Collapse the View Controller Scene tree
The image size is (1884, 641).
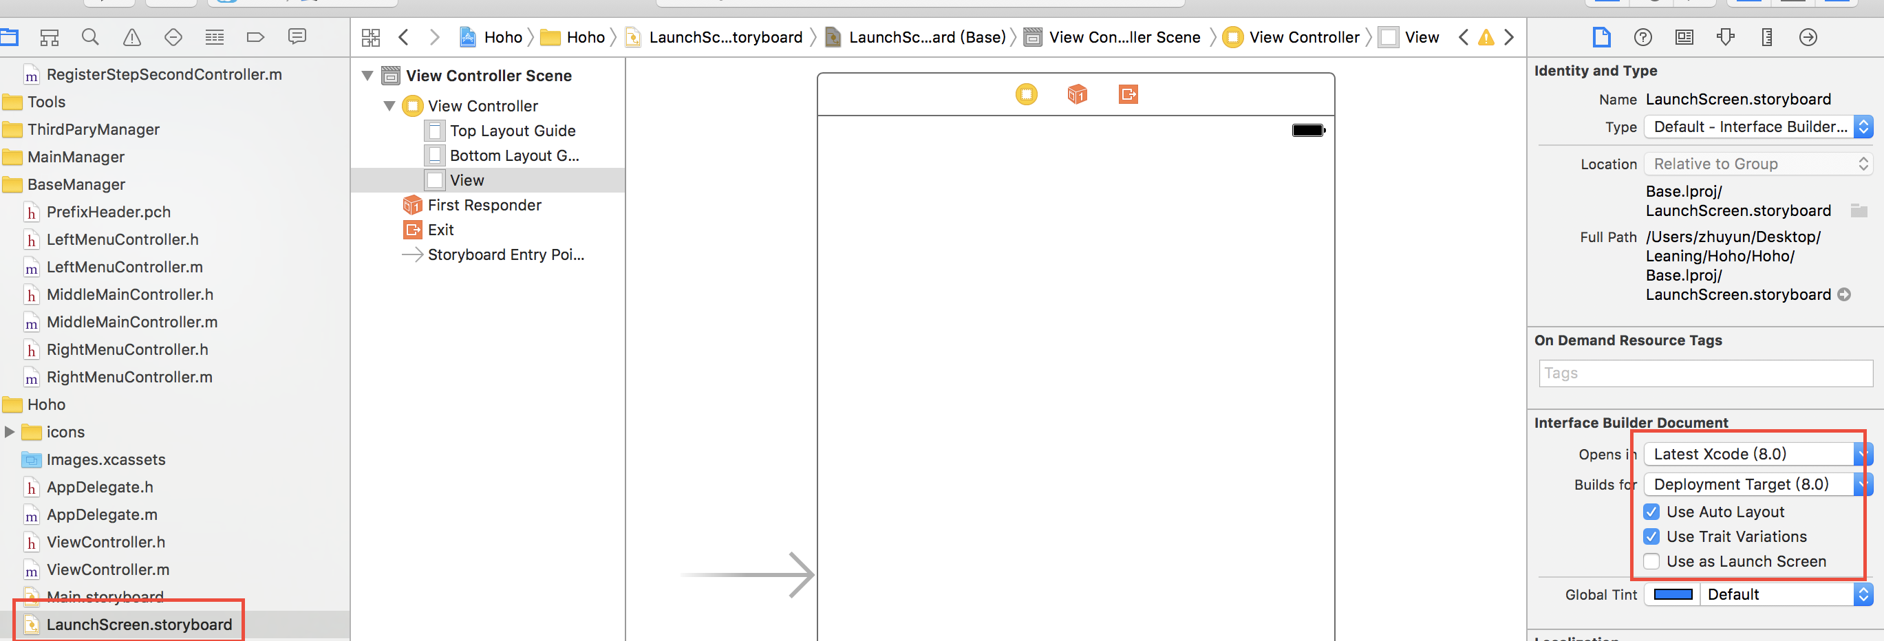coord(368,76)
